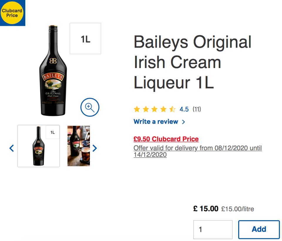Viewport: 282px width, 241px height.
Task: Expand the next image with right chevron
Action: click(95, 148)
